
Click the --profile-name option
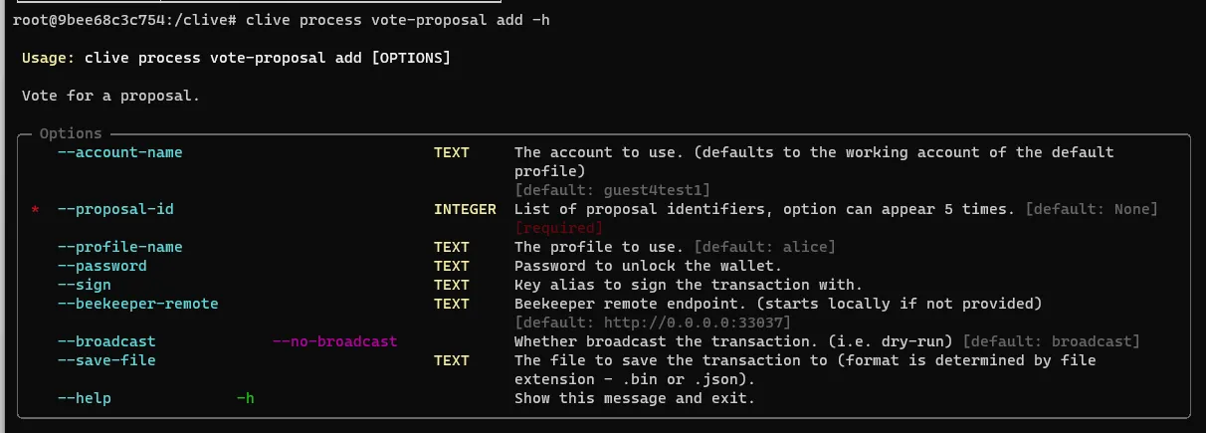[120, 247]
